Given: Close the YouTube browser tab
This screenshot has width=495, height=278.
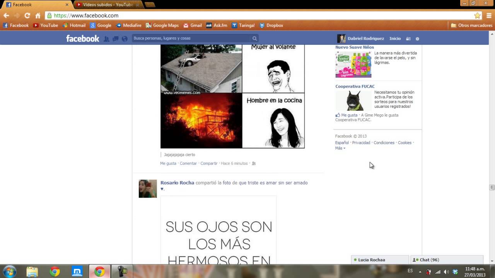Looking at the screenshot, I should 137,5.
